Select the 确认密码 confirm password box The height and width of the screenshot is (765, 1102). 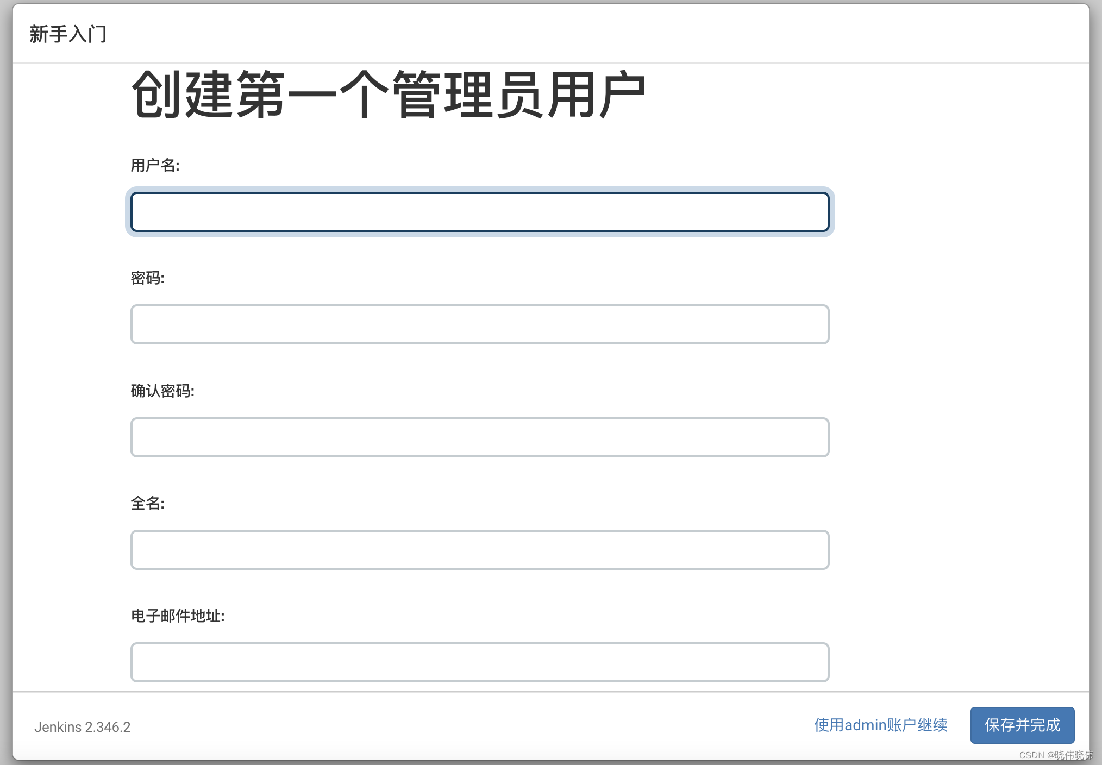[479, 437]
